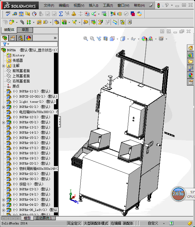The width and height of the screenshot is (195, 227).
Task: Click Insert Components icon
Action: tap(11, 22)
